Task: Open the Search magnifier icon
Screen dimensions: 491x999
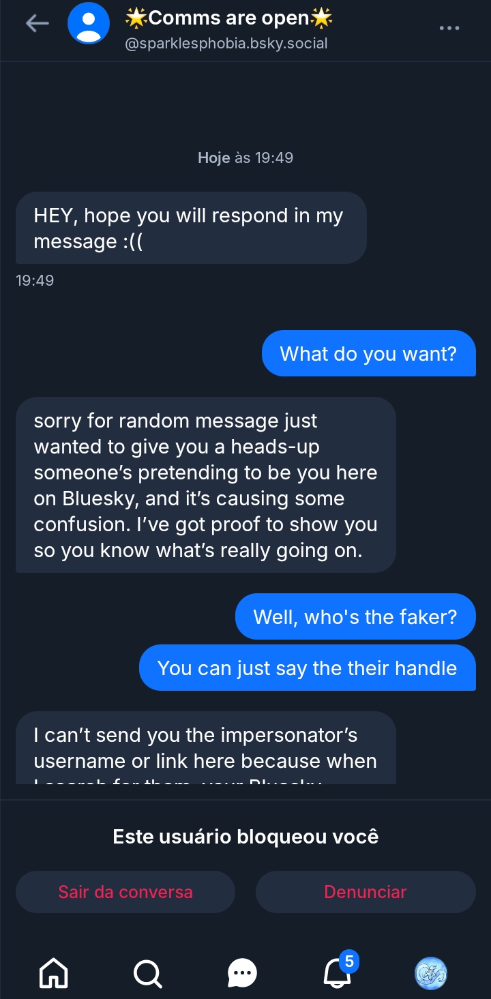Action: point(147,972)
